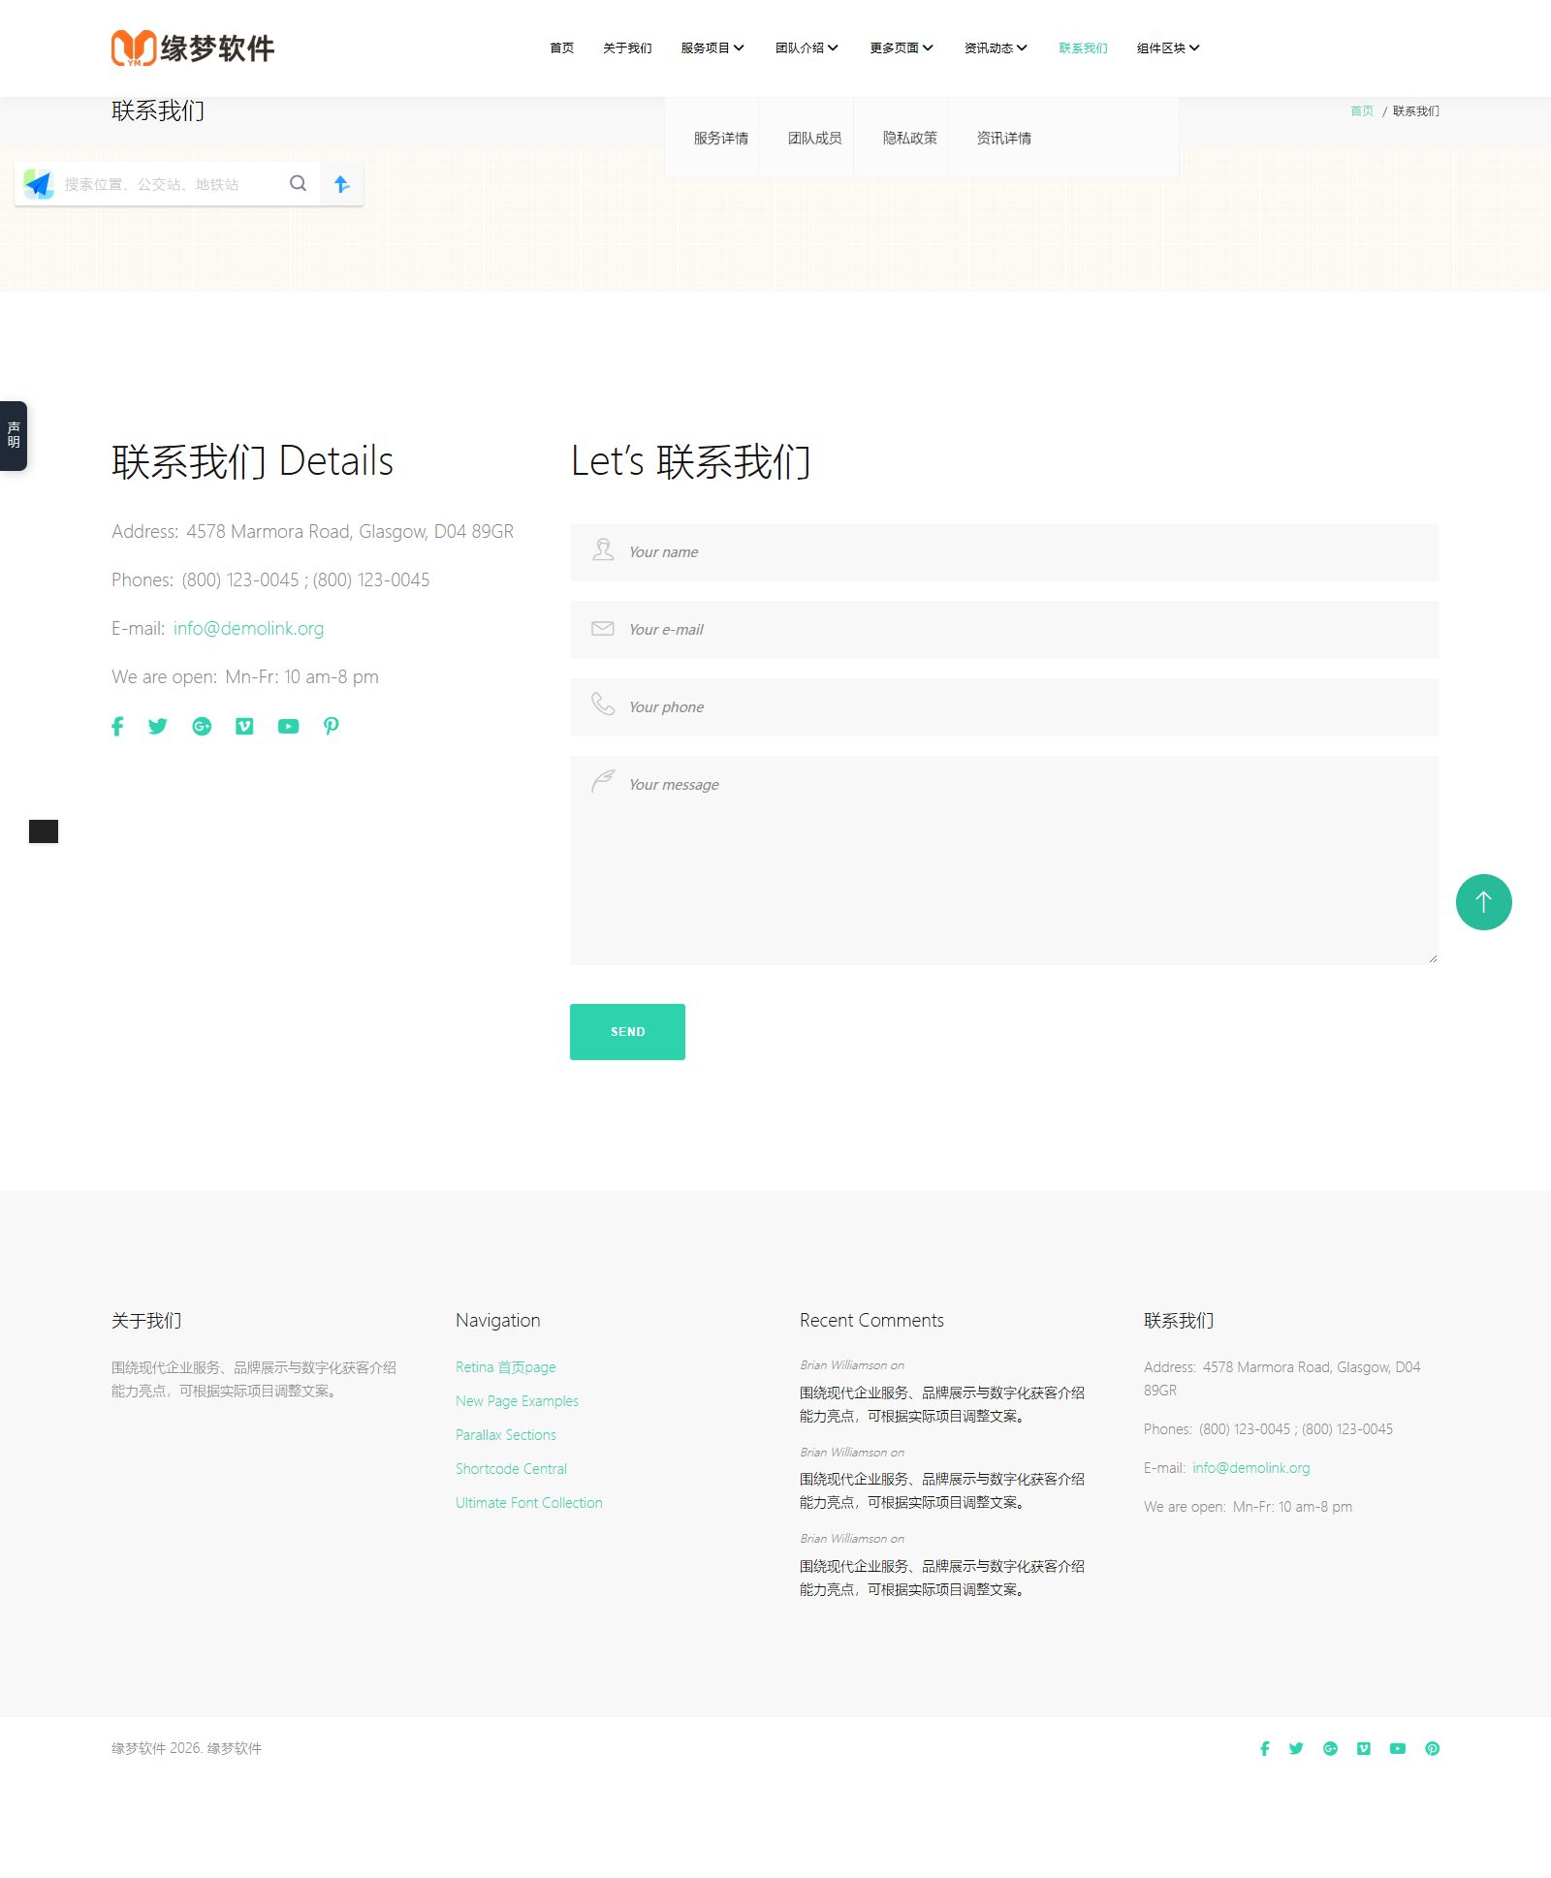1551x1878 pixels.
Task: Select 联系我们 in top navigation
Action: click(x=1083, y=47)
